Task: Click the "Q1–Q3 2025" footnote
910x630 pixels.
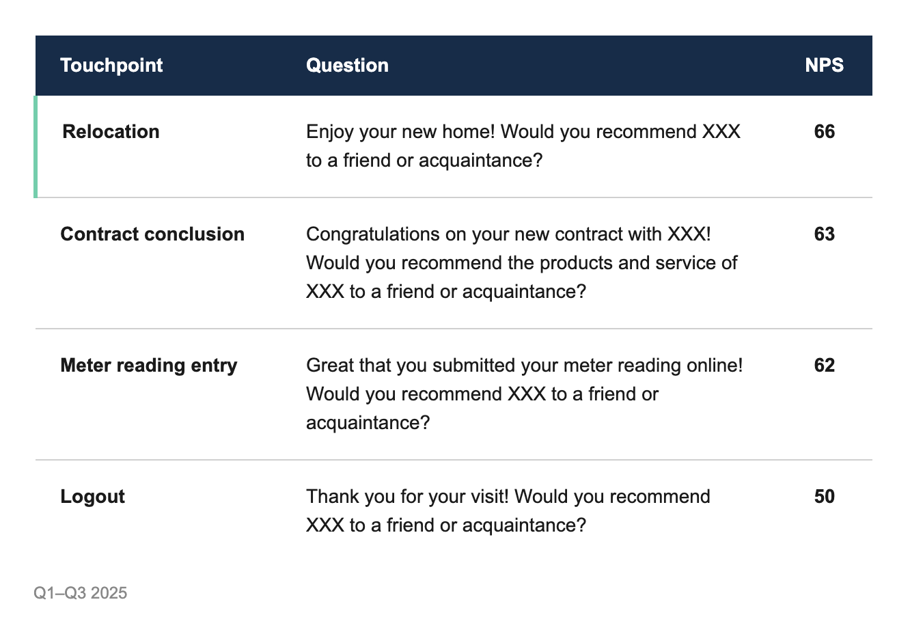Action: click(x=81, y=593)
